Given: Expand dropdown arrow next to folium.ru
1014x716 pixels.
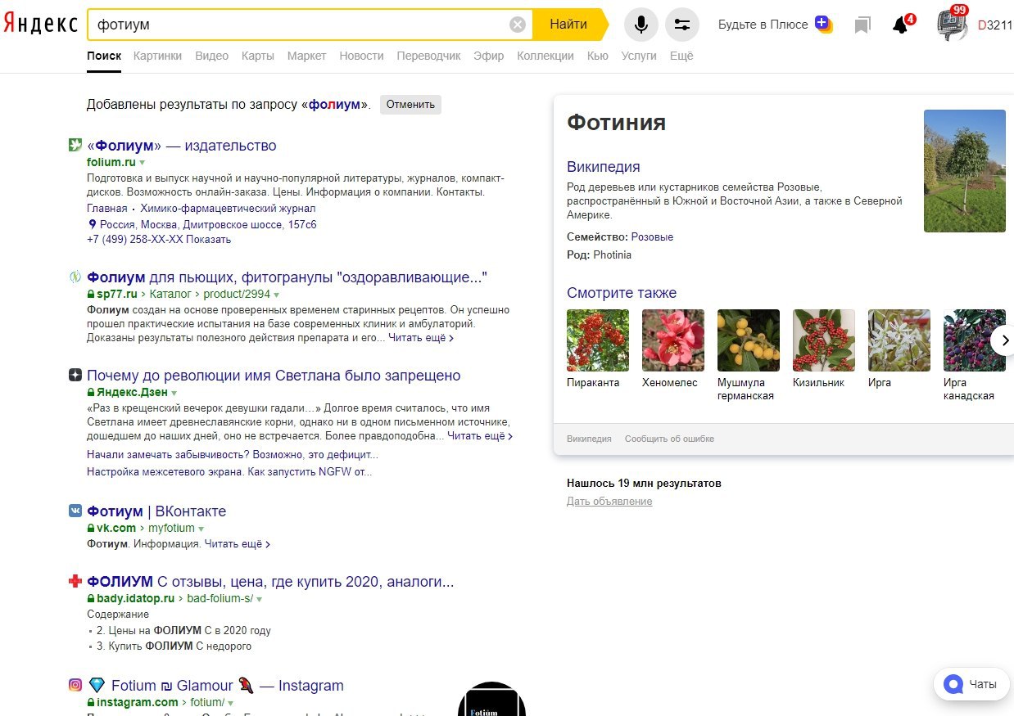Looking at the screenshot, I should [142, 163].
